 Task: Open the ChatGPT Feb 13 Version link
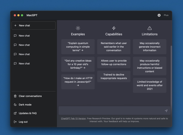[x=73, y=119]
